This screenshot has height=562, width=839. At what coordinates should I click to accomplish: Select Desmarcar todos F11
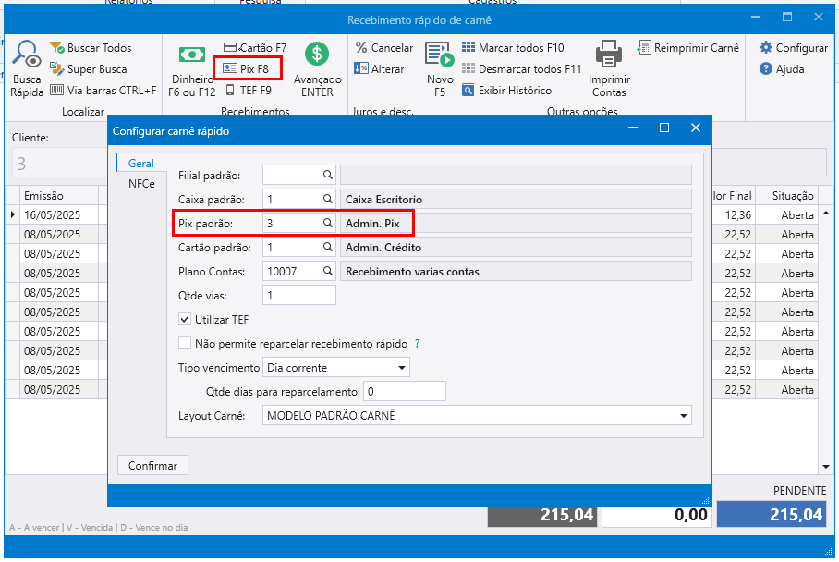[521, 69]
